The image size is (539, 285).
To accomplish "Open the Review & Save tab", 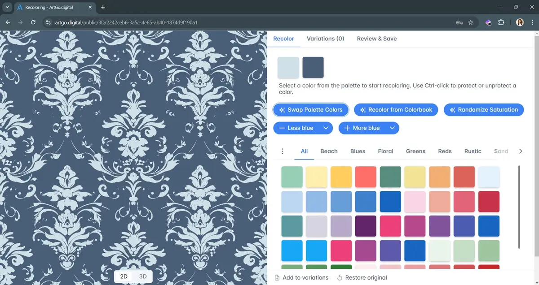I will click(376, 39).
